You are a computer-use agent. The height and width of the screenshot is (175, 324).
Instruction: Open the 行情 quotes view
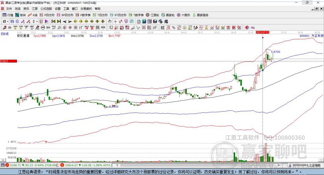click(8, 15)
